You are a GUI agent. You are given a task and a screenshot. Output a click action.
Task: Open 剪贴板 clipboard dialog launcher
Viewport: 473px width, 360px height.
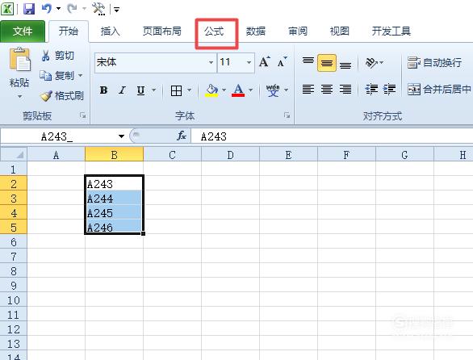(82, 115)
